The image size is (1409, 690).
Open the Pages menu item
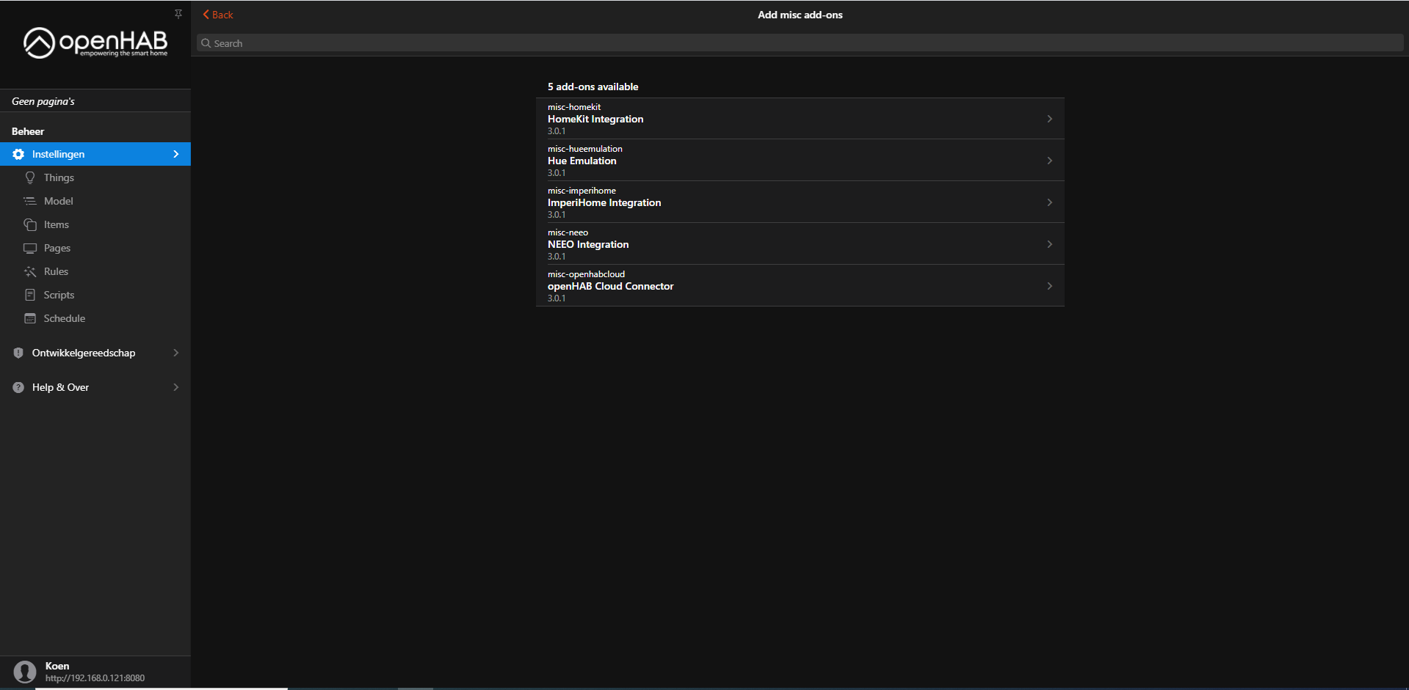[x=95, y=248]
